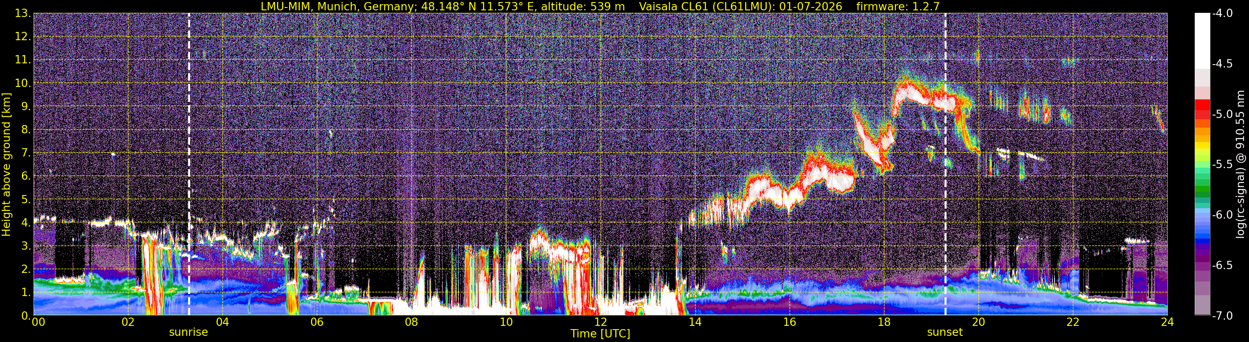
Task: Click the "10." height axis tick label
Action: click(x=23, y=83)
